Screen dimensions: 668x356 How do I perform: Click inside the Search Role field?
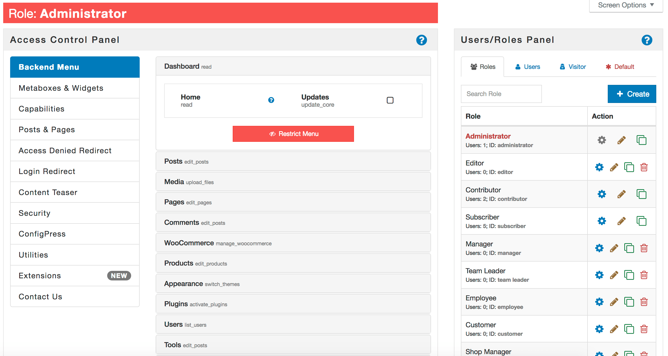(501, 94)
